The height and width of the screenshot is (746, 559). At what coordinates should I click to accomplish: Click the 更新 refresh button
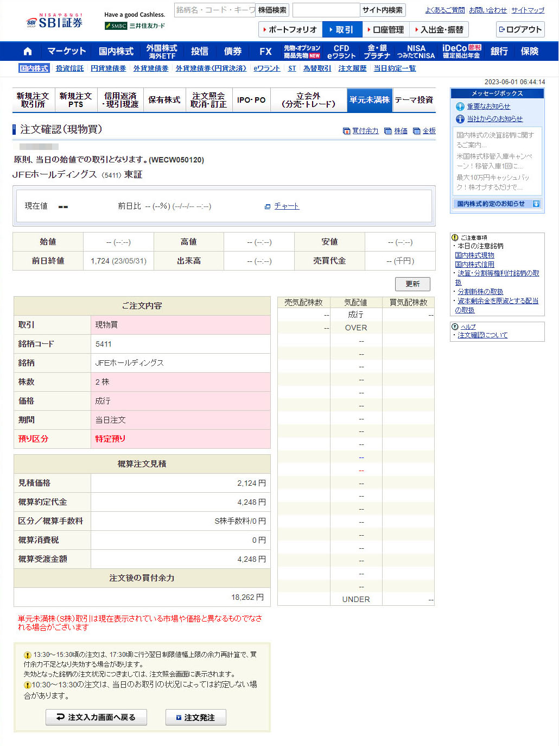coord(412,284)
